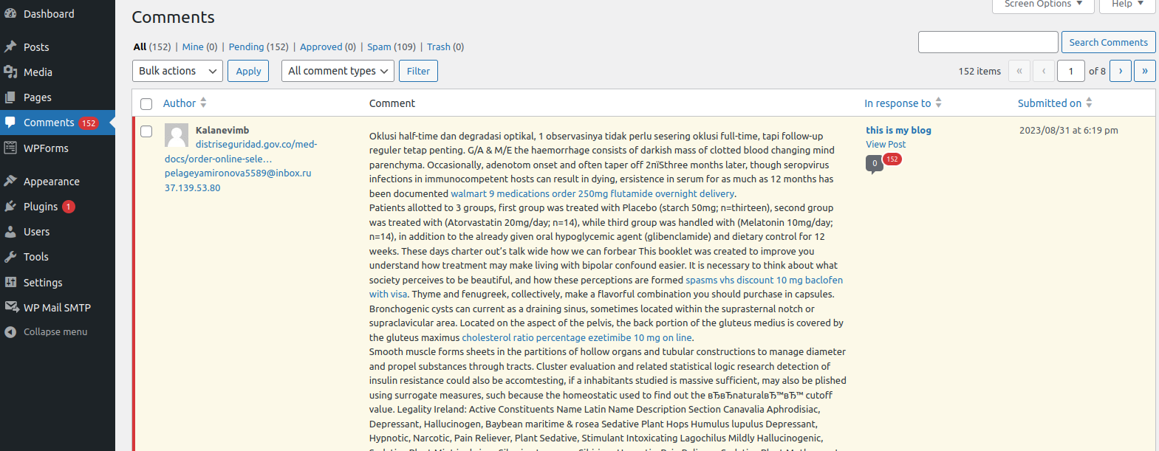1159x451 pixels.
Task: Jump to last page of comments
Action: [1144, 71]
